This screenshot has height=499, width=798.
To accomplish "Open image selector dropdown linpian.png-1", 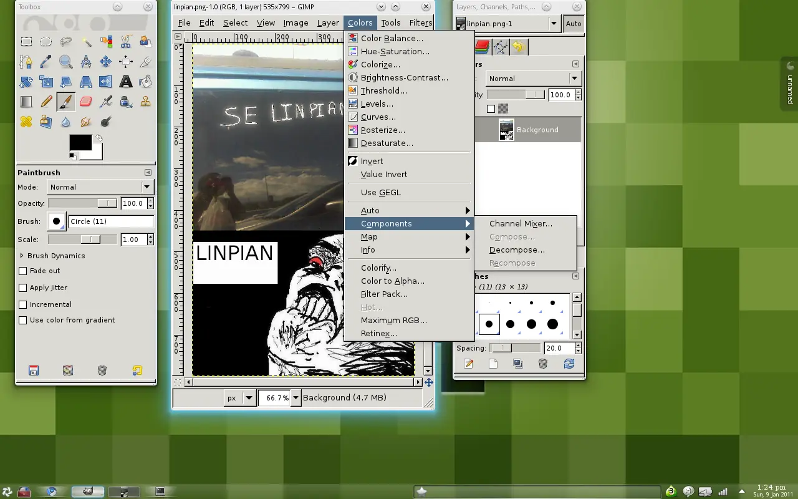I will pyautogui.click(x=507, y=24).
